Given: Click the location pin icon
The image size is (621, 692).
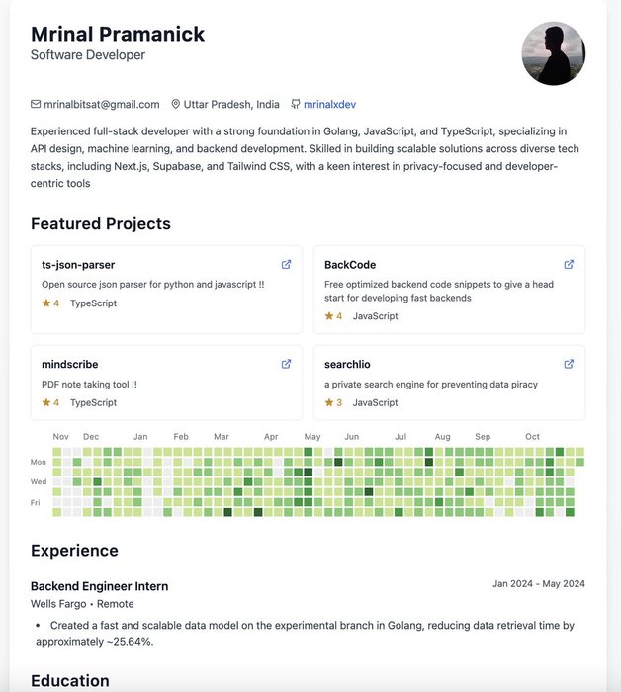Looking at the screenshot, I should click(176, 104).
